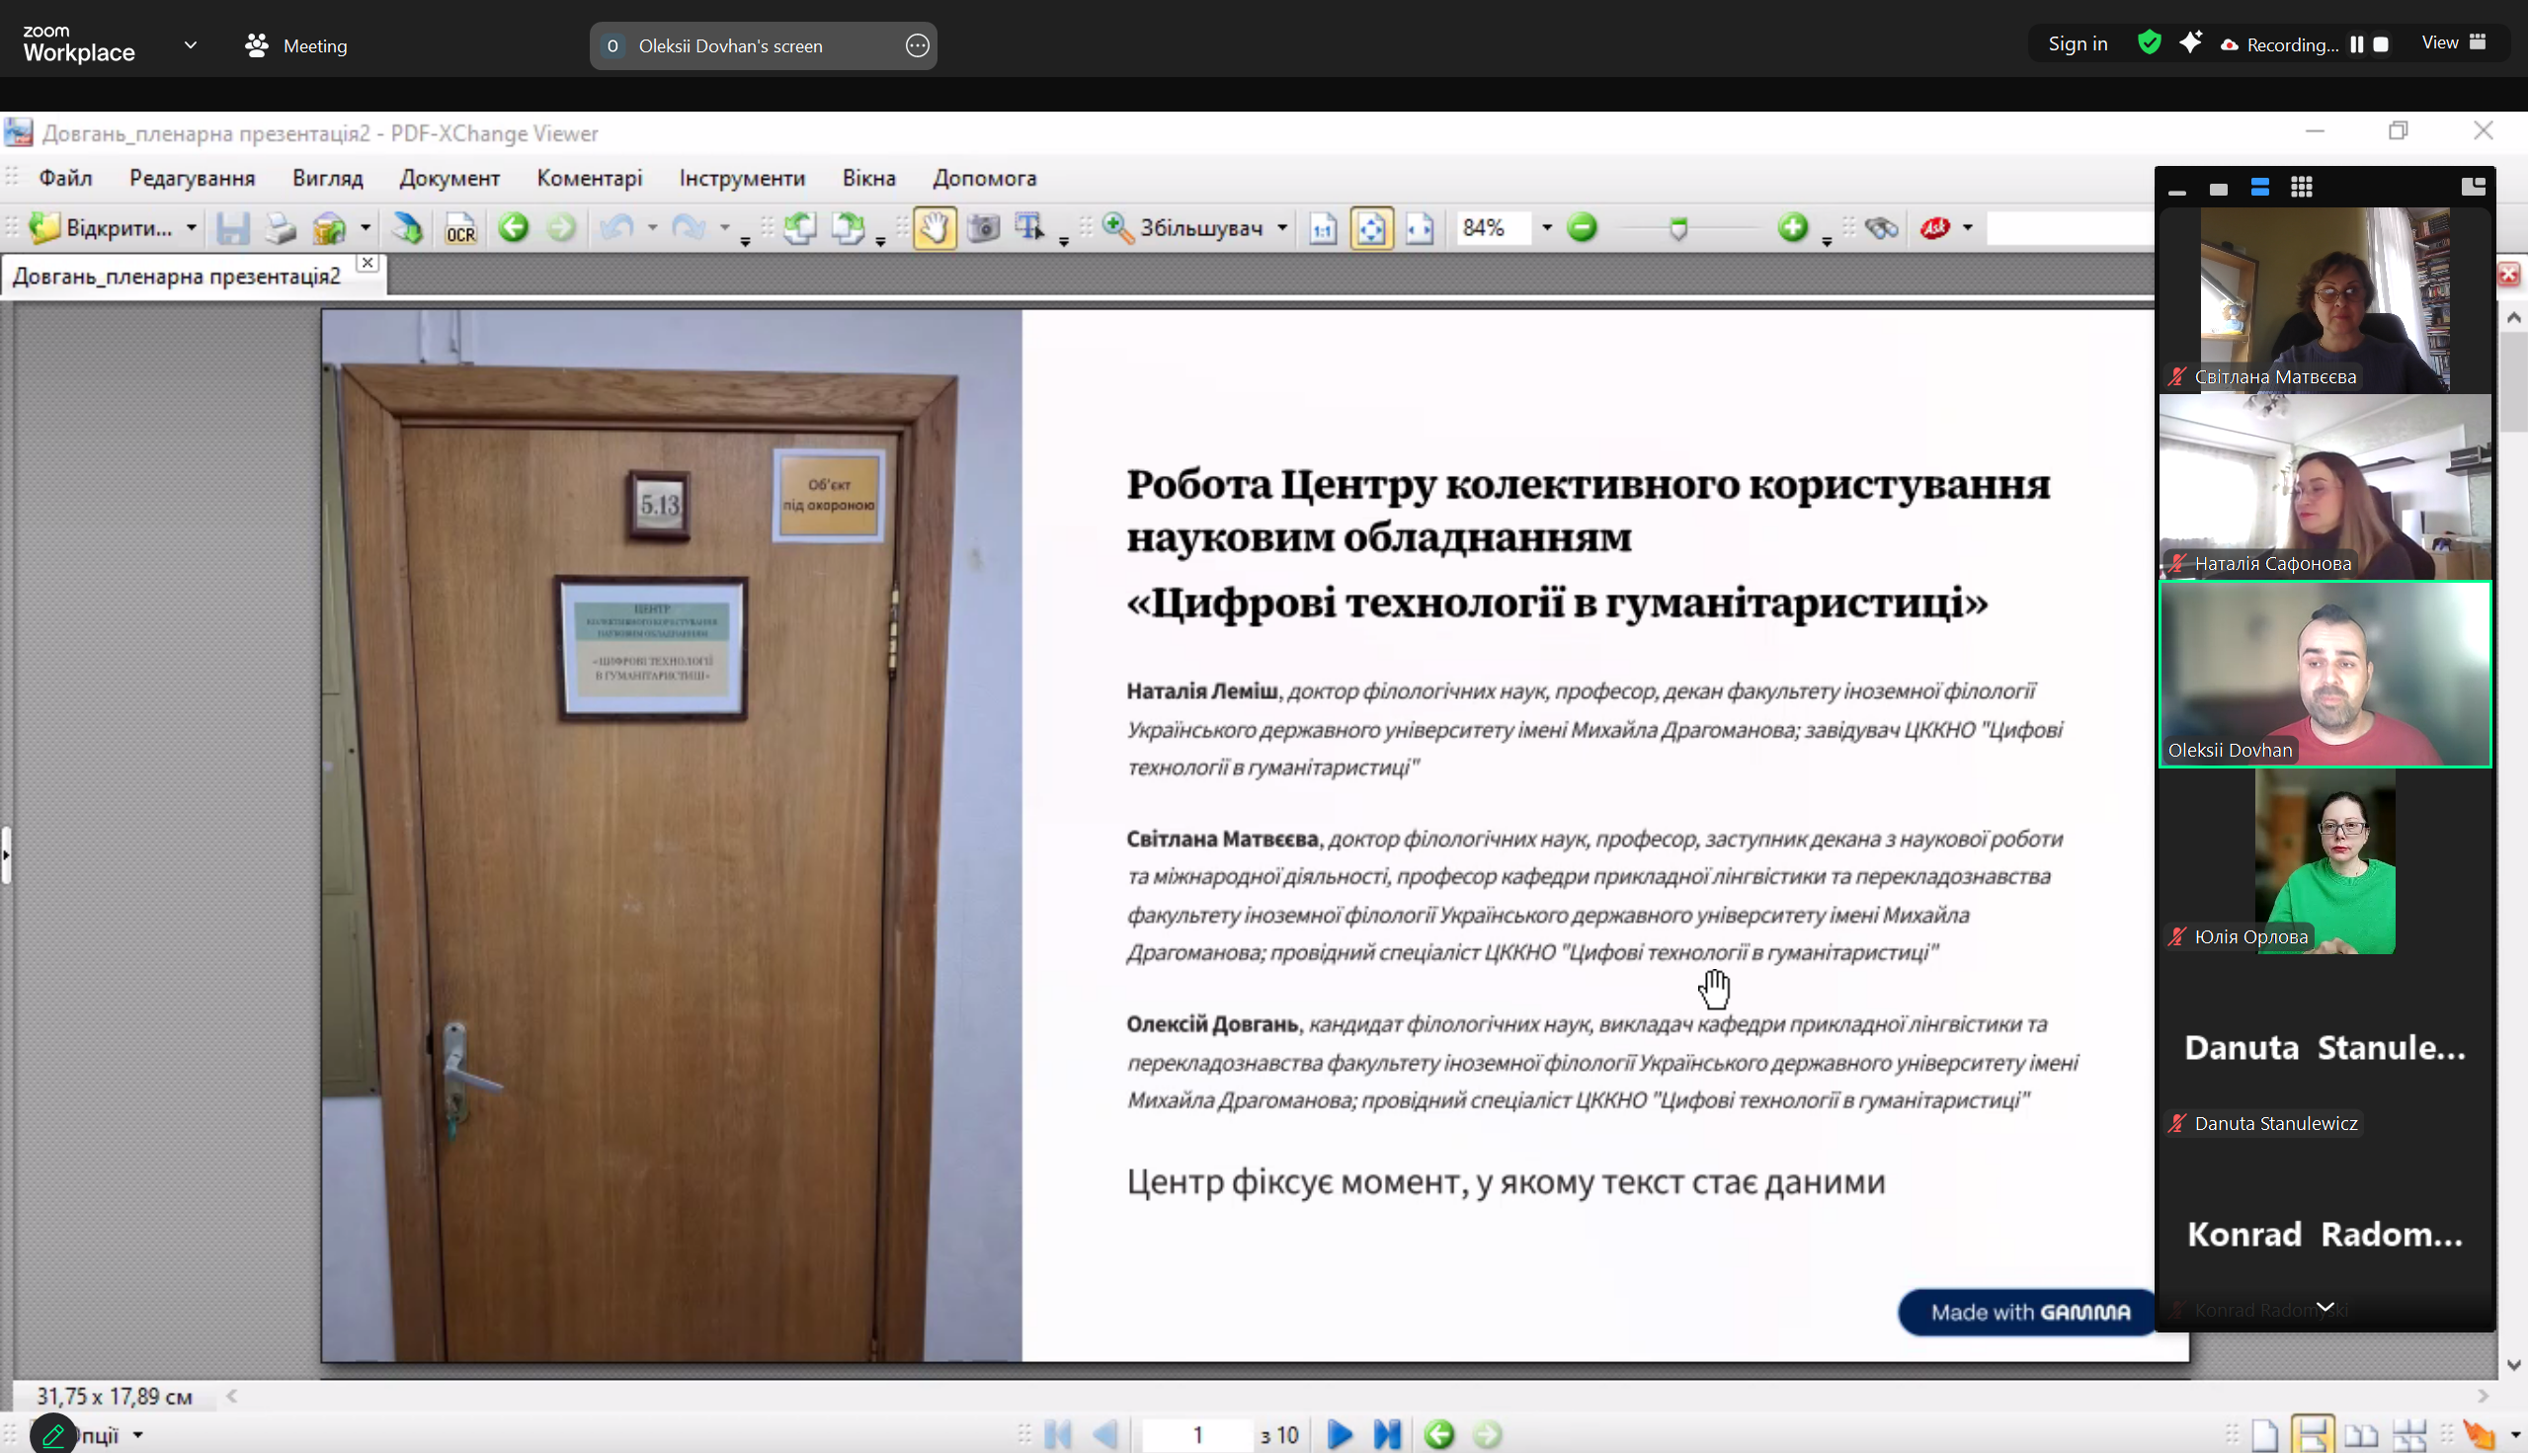The width and height of the screenshot is (2528, 1453).
Task: Click the page number input field
Action: click(x=1196, y=1435)
